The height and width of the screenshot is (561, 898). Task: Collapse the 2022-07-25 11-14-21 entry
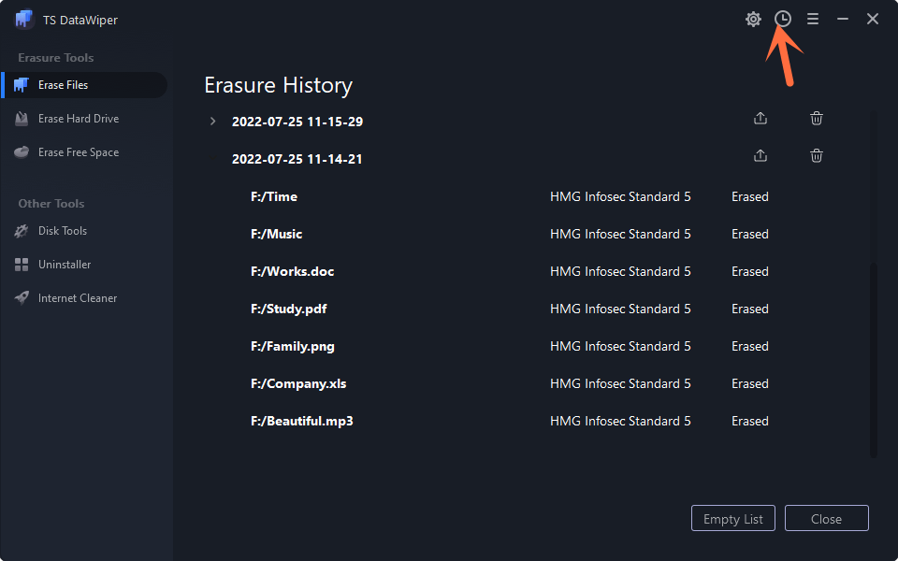(297, 159)
